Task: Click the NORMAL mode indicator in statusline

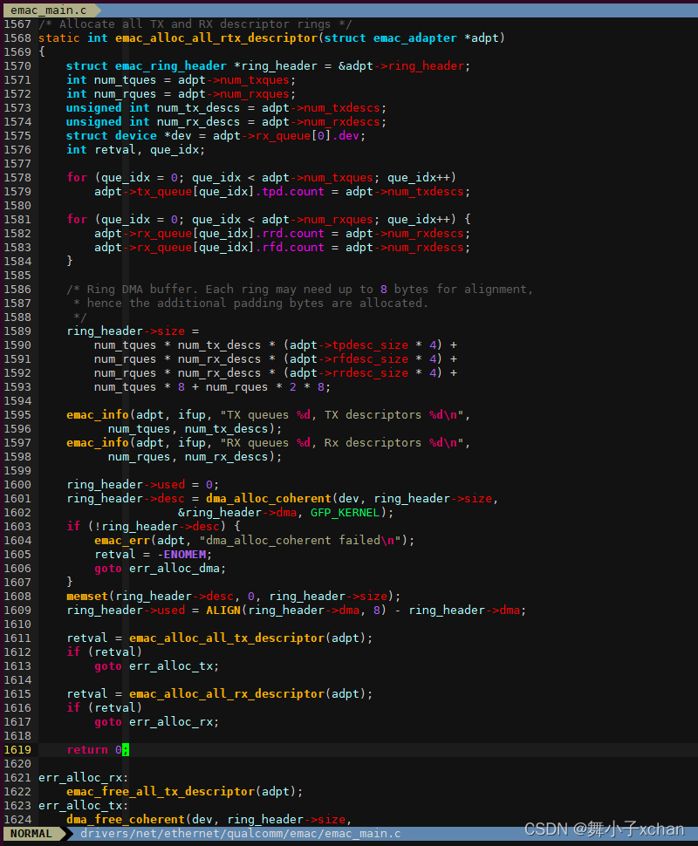Action: (31, 834)
